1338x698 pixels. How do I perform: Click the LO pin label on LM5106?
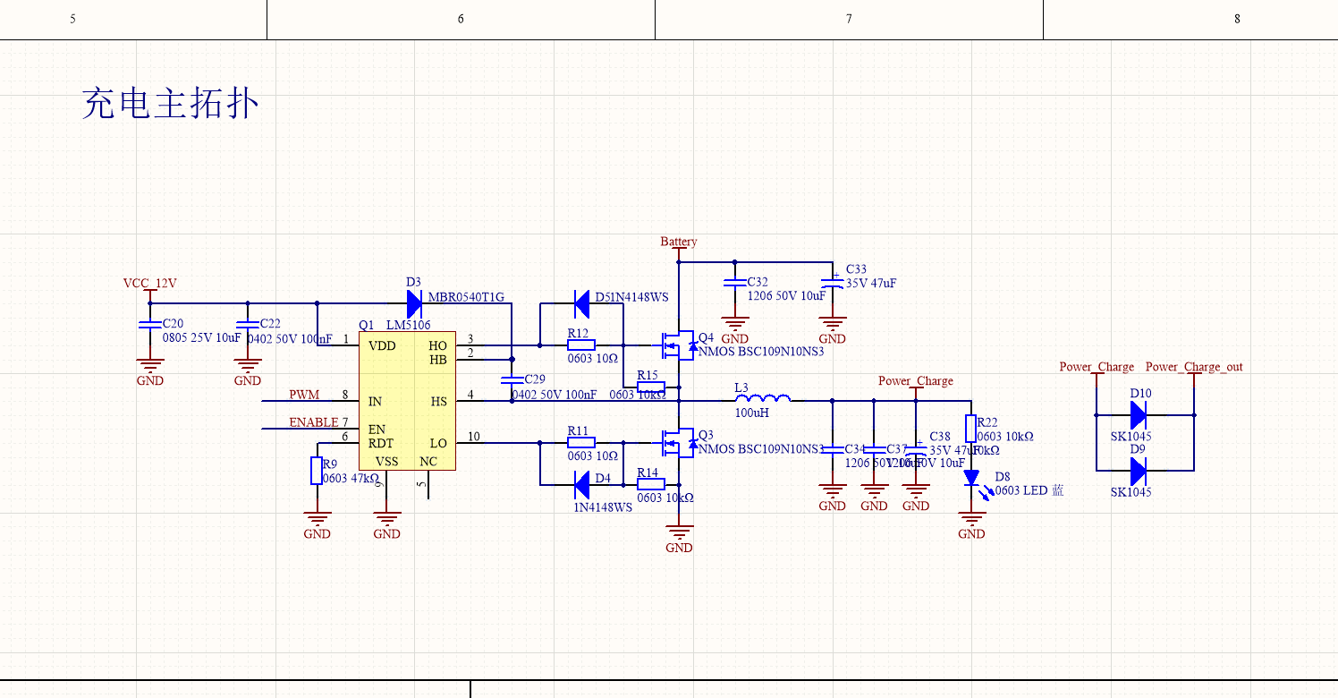pos(438,444)
